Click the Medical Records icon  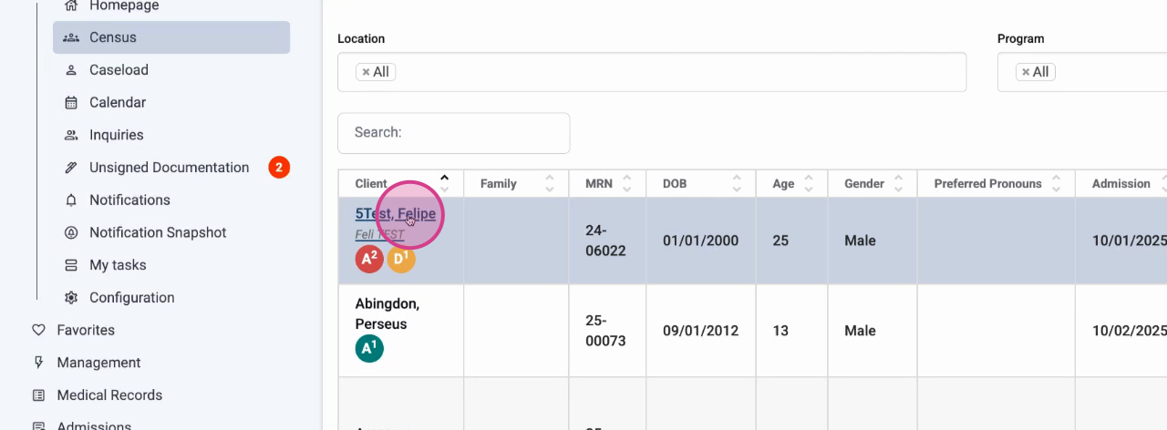click(38, 395)
